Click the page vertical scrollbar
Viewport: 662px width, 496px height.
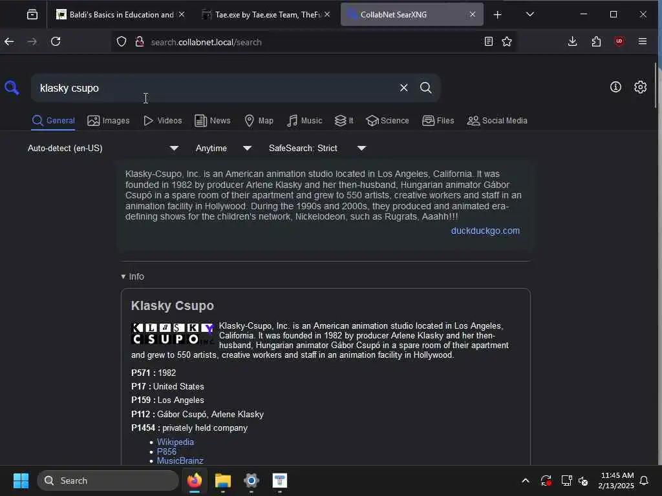[x=656, y=86]
